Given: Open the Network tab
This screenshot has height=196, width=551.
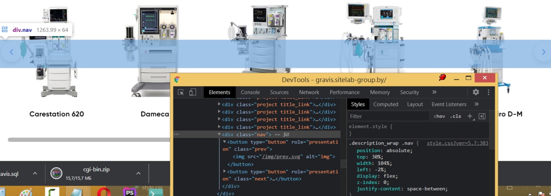Looking at the screenshot, I should pyautogui.click(x=309, y=92).
